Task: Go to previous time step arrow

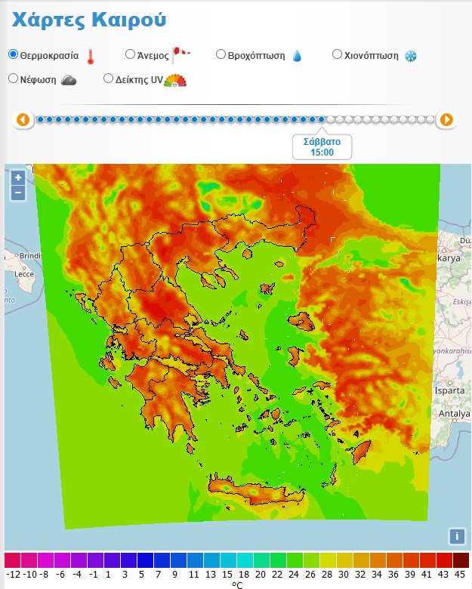Action: point(23,119)
